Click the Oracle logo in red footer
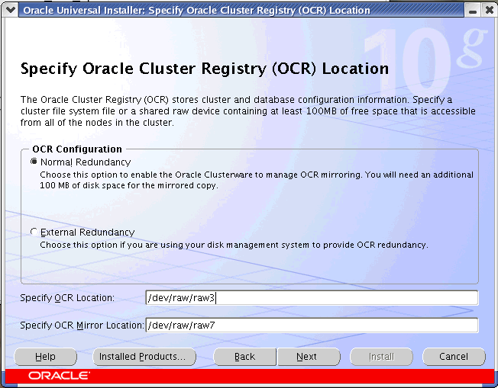The width and height of the screenshot is (498, 388). (x=59, y=376)
